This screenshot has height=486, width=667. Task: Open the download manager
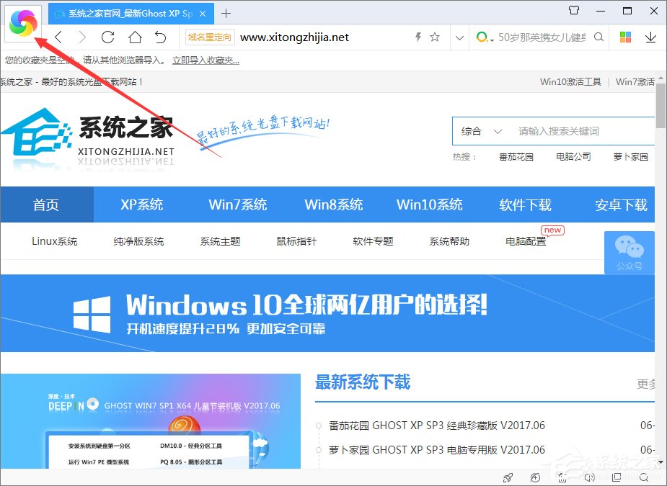point(650,37)
